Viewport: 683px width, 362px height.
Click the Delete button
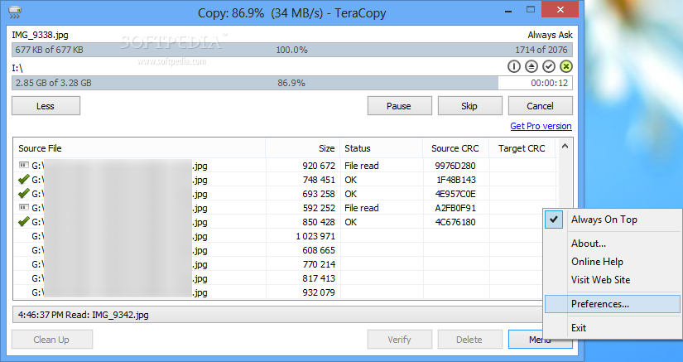tap(469, 340)
